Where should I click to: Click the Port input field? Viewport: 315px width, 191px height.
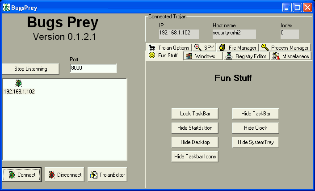[x=93, y=68]
